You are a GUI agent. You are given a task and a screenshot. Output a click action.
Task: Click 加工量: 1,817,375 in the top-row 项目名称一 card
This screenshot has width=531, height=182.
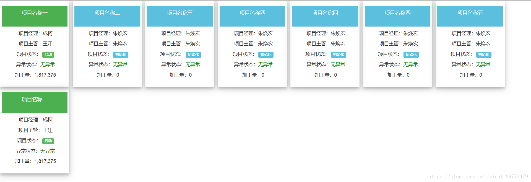[35, 75]
